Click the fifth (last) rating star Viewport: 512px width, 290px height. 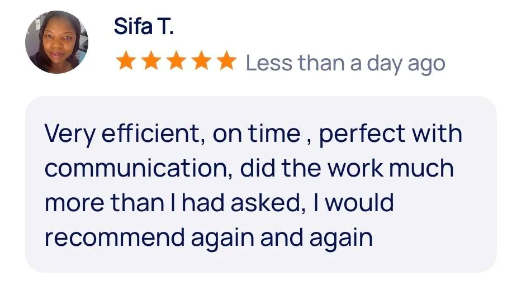coord(226,63)
